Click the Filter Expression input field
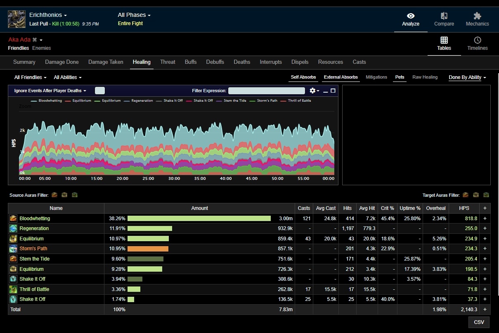The width and height of the screenshot is (499, 333). point(266,91)
